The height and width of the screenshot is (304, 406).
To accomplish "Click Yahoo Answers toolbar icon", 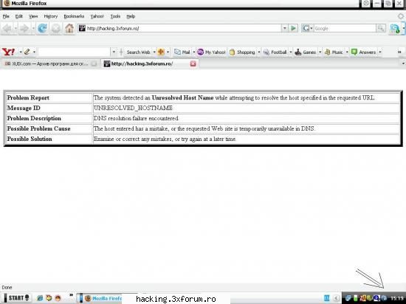I will click(x=363, y=52).
